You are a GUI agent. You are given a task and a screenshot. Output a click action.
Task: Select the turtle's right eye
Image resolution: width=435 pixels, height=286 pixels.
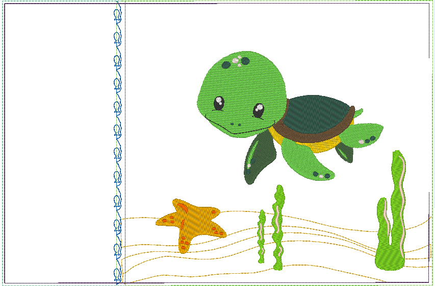259,110
